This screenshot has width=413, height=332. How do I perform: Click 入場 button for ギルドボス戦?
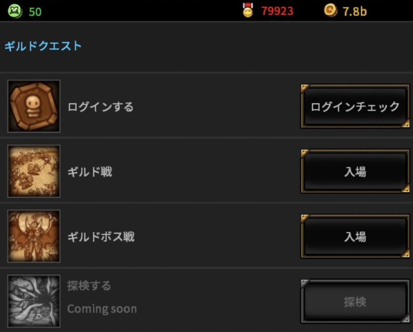355,236
